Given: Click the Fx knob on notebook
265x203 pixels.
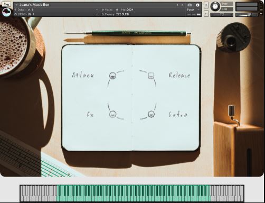Looking at the screenshot, I should (112, 114).
